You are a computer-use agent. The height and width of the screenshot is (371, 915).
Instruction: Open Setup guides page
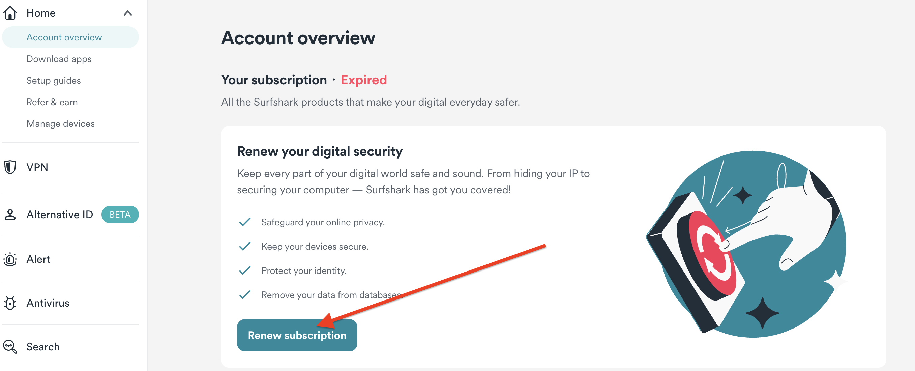point(54,81)
